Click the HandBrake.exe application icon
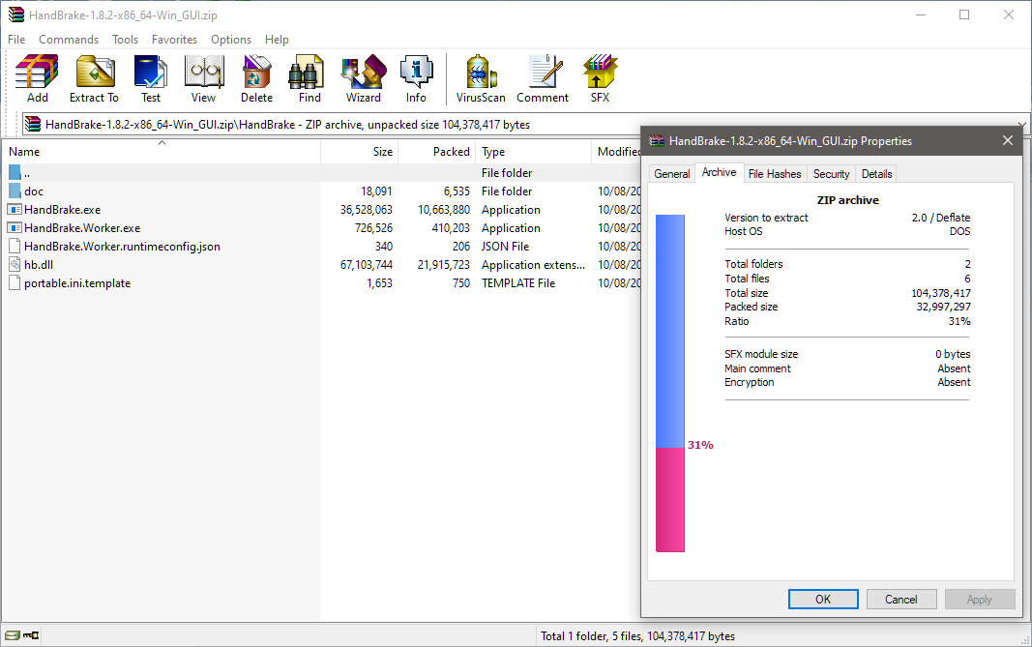This screenshot has width=1032, height=647. [15, 210]
